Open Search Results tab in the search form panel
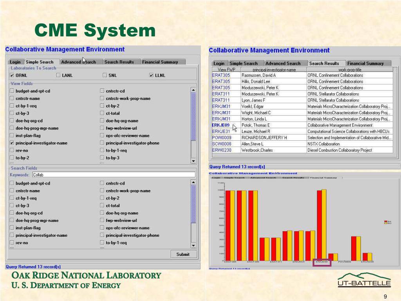Image resolution: width=401 pixels, height=301 pixels. [x=119, y=62]
